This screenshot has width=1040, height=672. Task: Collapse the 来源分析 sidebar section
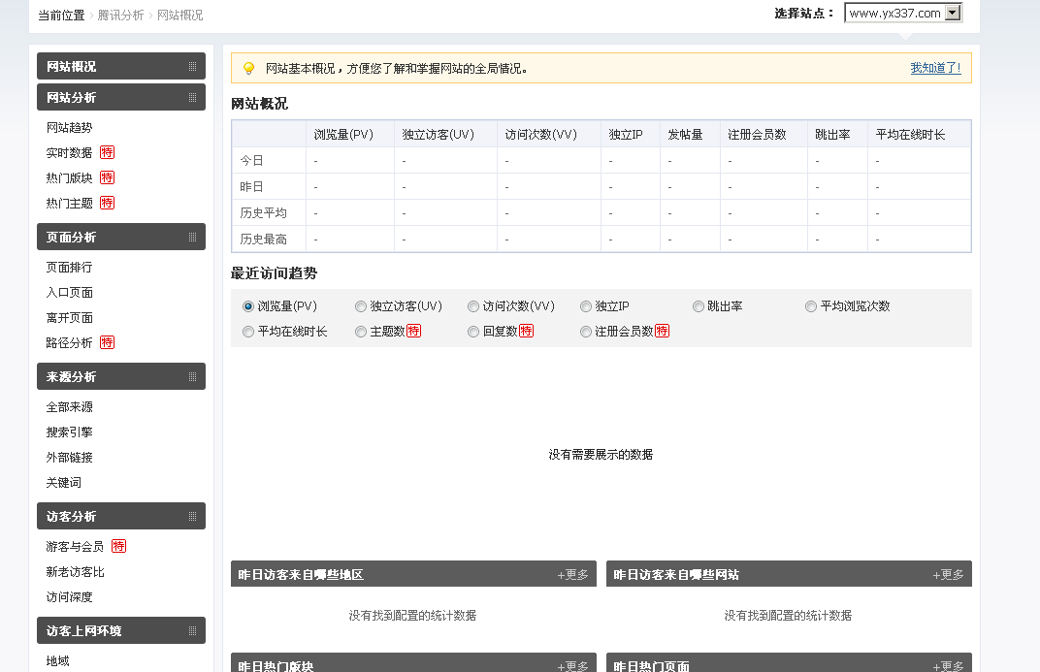click(121, 377)
